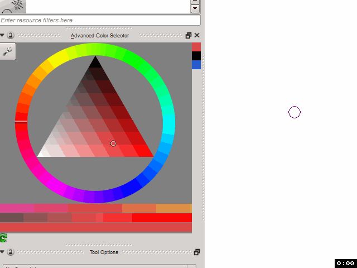This screenshot has width=357, height=268.
Task: Pick the blue swatch in color history
Action: pyautogui.click(x=196, y=65)
